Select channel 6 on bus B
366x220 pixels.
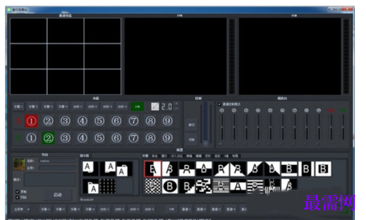tap(116, 138)
